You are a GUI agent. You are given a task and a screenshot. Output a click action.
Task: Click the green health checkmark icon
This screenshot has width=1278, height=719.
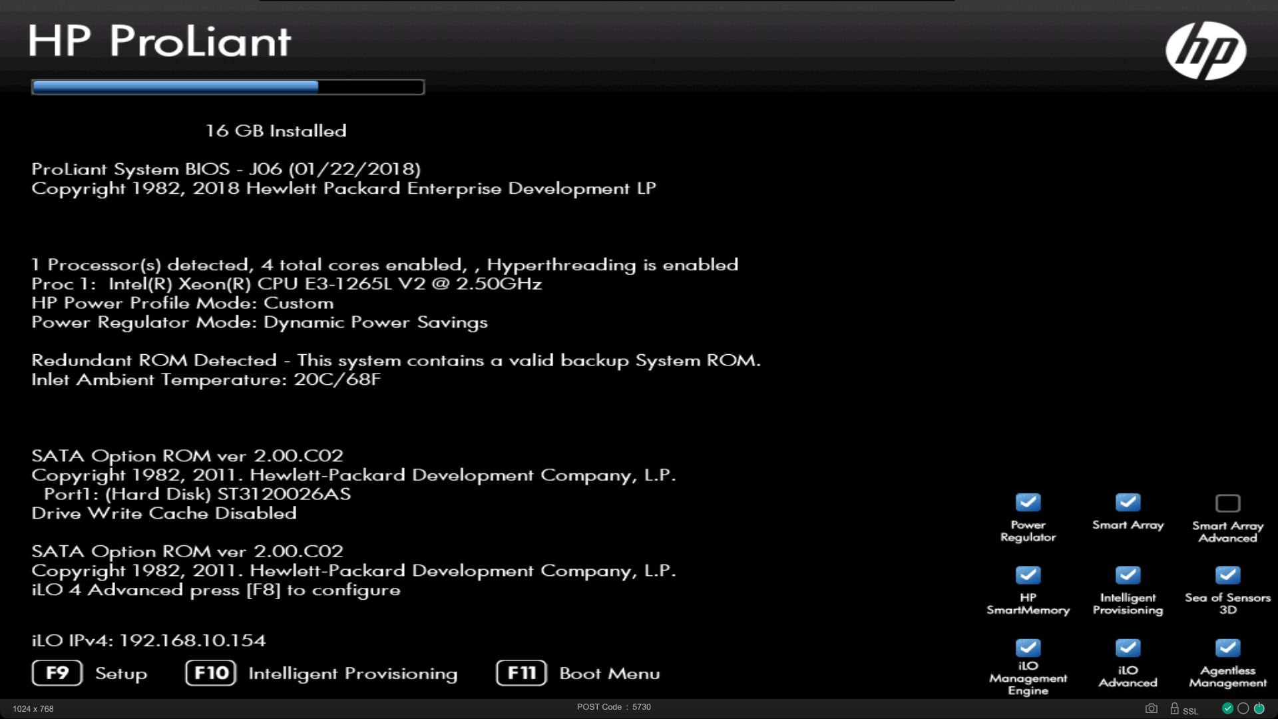(1227, 708)
